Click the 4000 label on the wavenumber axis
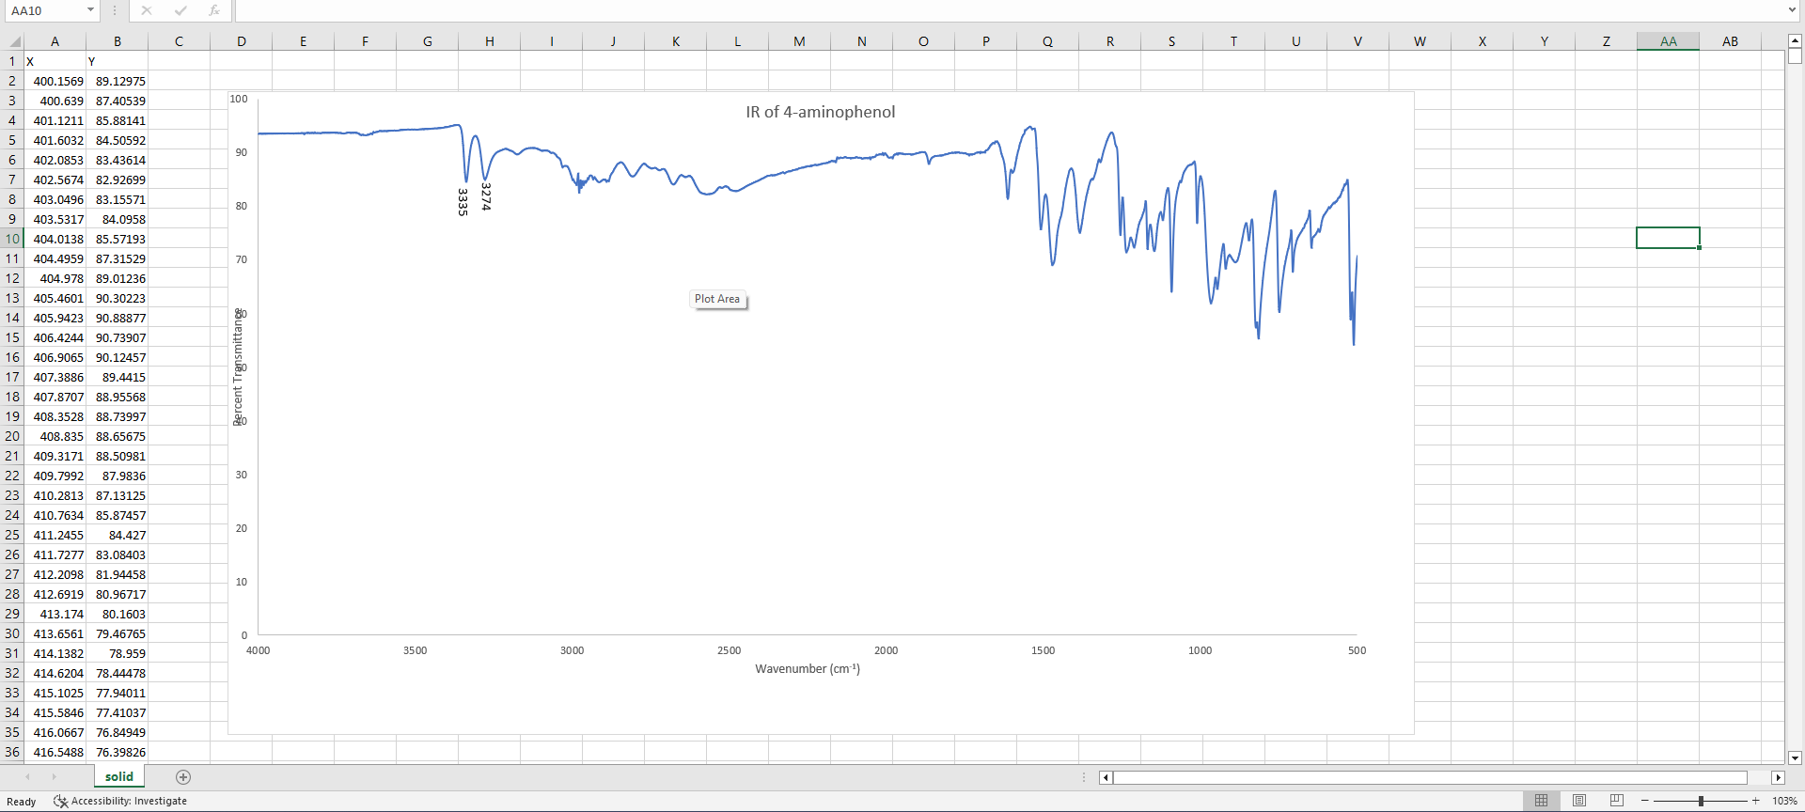The height and width of the screenshot is (812, 1805). [258, 650]
